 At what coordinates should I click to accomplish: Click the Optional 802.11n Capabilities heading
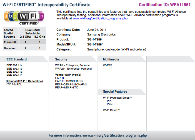click(x=24, y=81)
